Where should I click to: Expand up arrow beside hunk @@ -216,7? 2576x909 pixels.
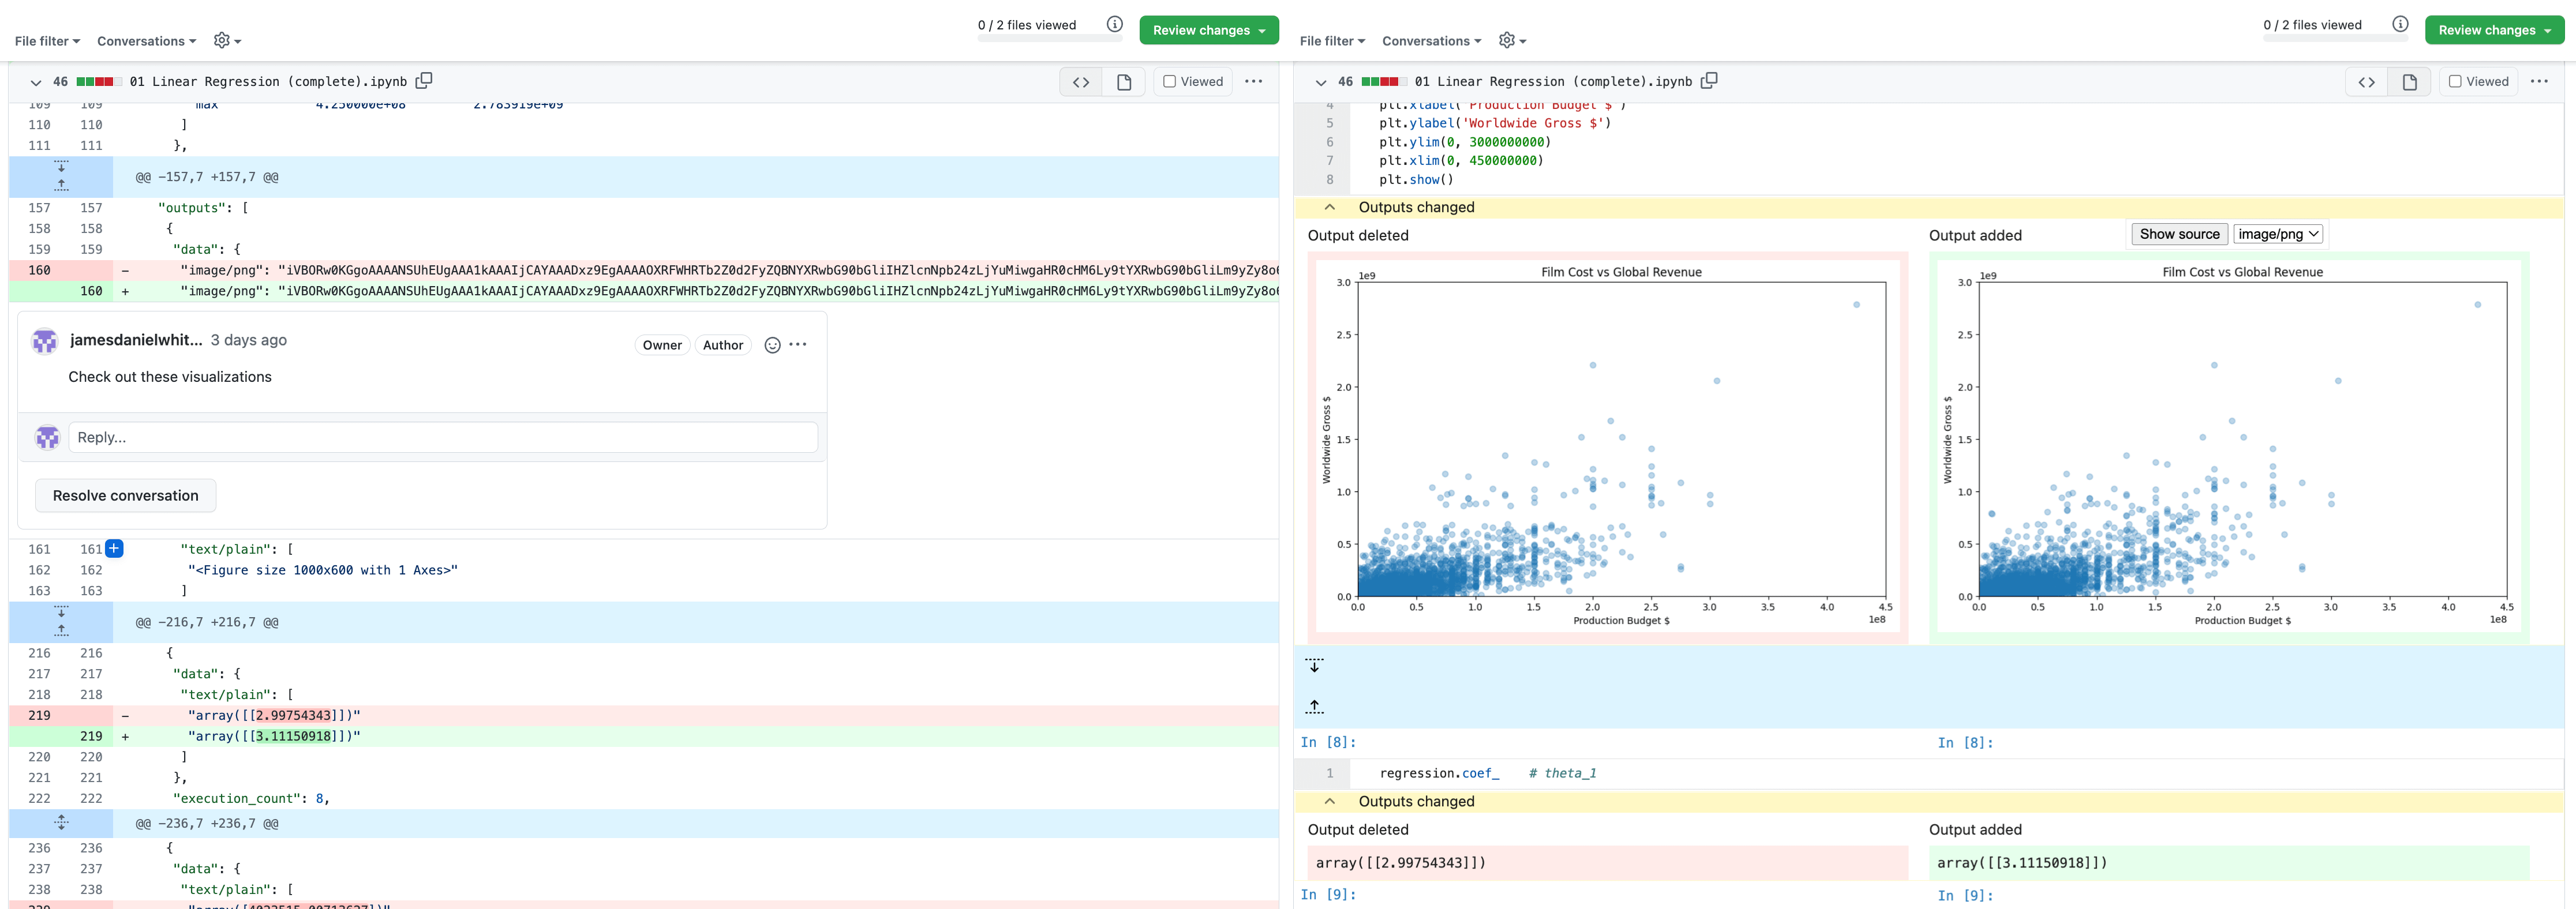(x=61, y=630)
